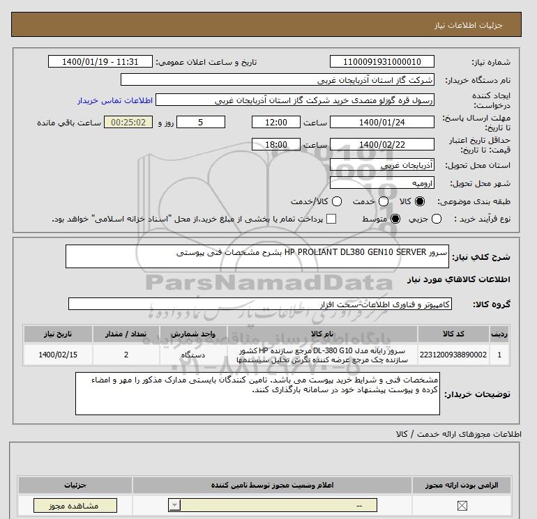Click the اطلاعات کالاهای مورد نیاز heading
The width and height of the screenshot is (537, 519).
pos(459,279)
